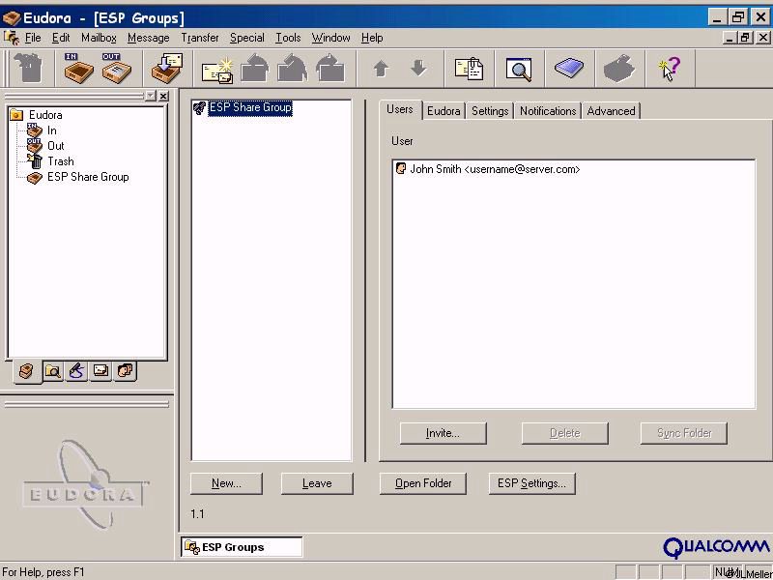The width and height of the screenshot is (773, 580).
Task: Switch to the personalities icon tab
Action: [x=125, y=371]
